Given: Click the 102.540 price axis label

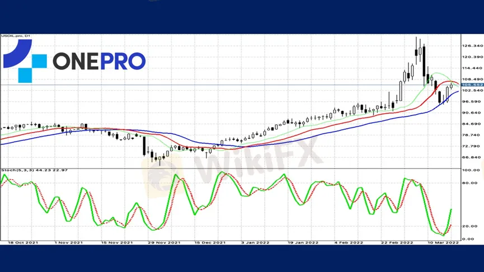Looking at the screenshot, I should 472,91.
